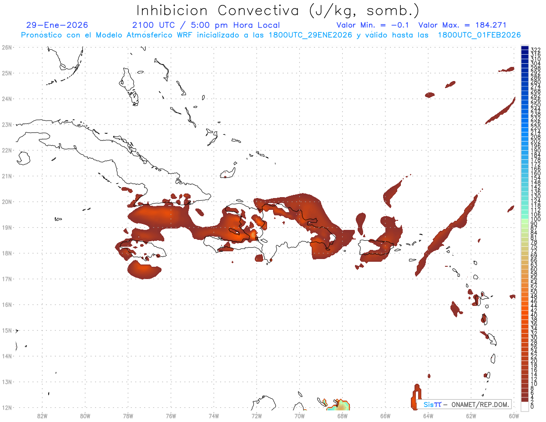The width and height of the screenshot is (546, 422).
Task: Click the 70W longitude axis label
Action: click(299, 416)
